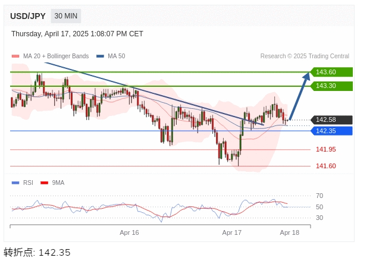Viewport: 376px width, 261px height.
Task: Click the RSI 50 level label
Action: [x=319, y=207]
